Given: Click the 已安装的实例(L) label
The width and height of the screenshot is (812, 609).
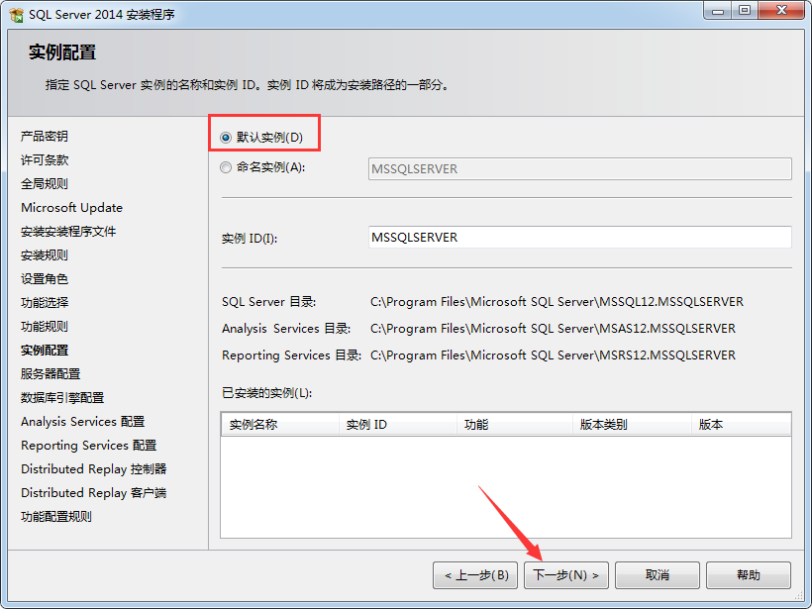Looking at the screenshot, I should tap(267, 393).
